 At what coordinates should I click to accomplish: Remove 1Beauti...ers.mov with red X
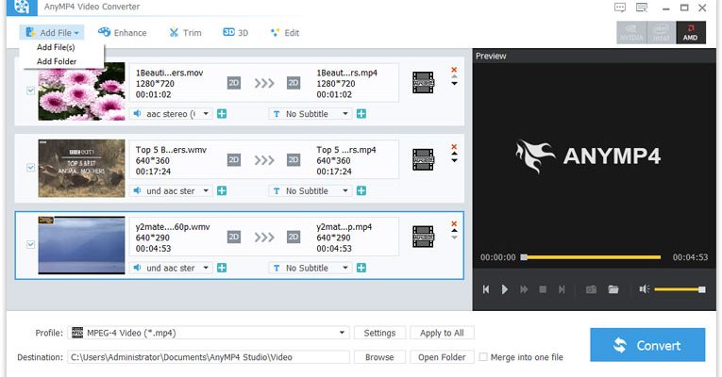click(x=454, y=70)
